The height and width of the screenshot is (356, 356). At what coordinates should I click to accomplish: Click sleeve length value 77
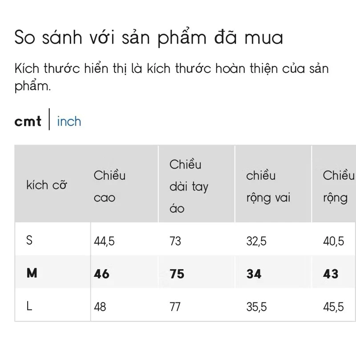(175, 307)
